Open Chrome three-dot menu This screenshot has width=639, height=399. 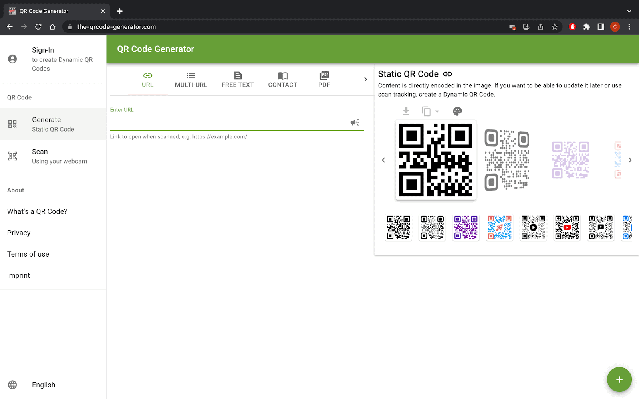tap(629, 27)
